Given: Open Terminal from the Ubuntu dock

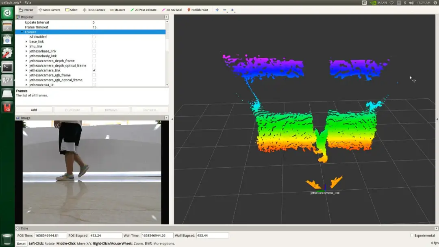Looking at the screenshot, I should (7, 67).
